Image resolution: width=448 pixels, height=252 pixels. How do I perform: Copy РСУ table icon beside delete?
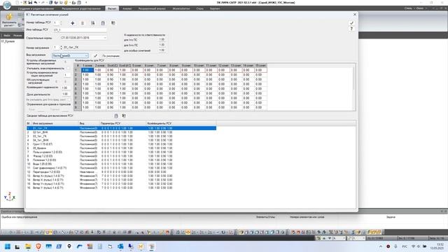point(93,23)
